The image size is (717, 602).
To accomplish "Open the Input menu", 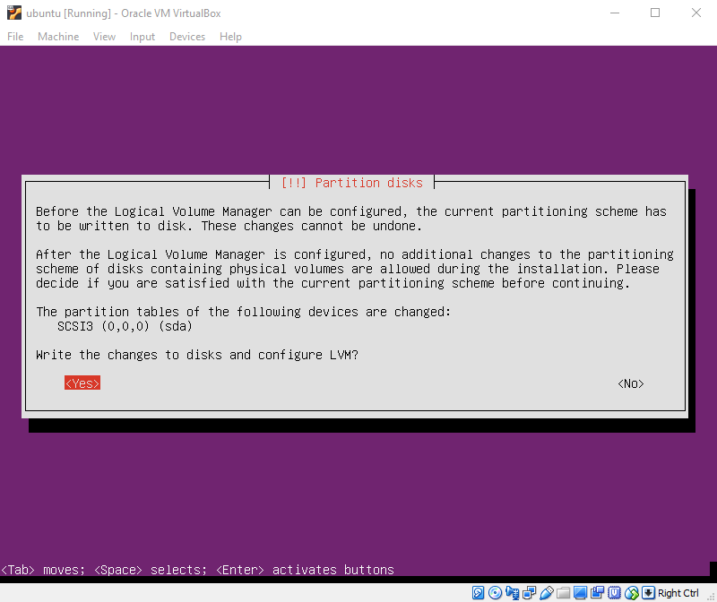I will click(142, 37).
